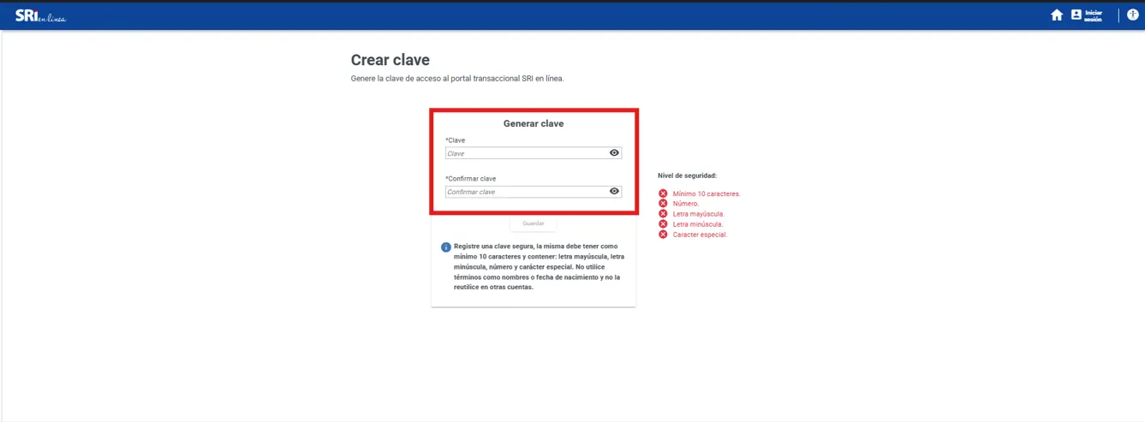Click the blue info icon beside instructions
Viewport: 1145px width, 422px height.
(446, 247)
